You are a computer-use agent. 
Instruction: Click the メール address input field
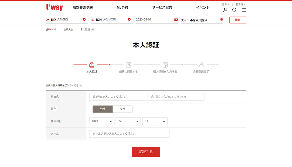[129, 134]
